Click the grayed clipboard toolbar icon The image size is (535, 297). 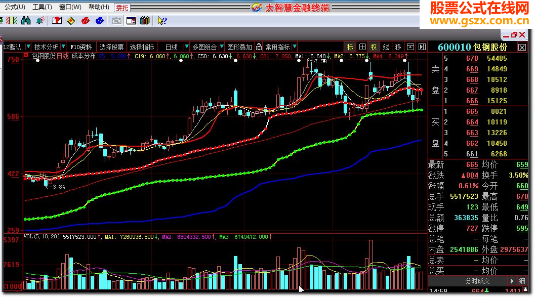[117, 21]
